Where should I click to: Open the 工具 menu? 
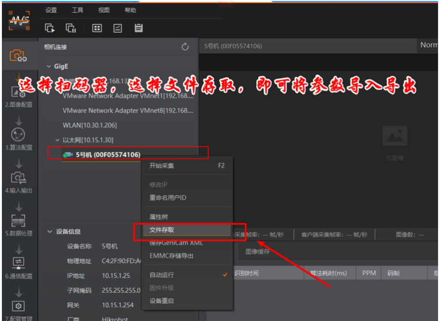(77, 10)
